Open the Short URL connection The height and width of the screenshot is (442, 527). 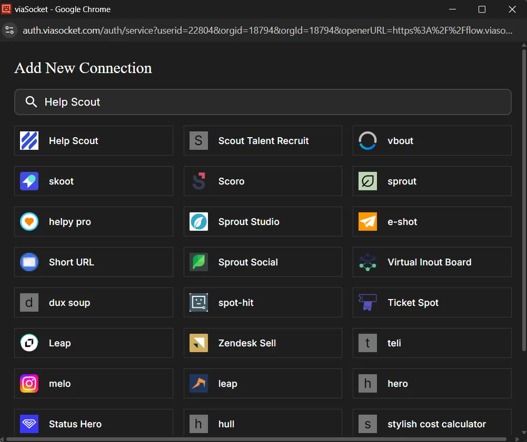pos(93,262)
